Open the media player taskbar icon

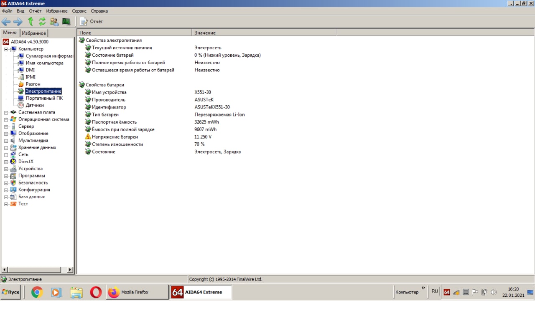pos(56,293)
